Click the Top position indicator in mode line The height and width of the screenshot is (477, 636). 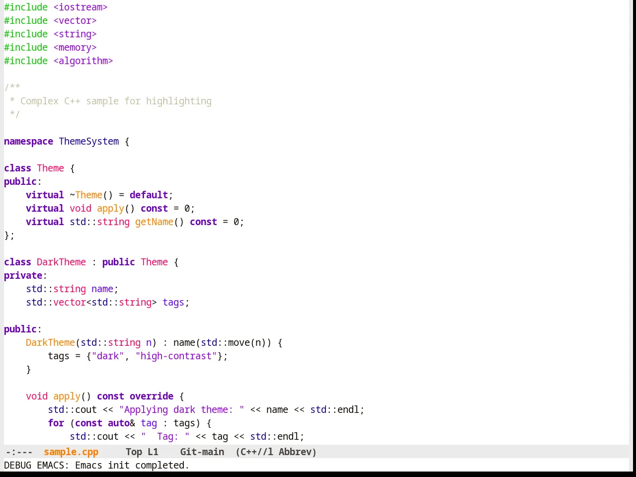click(134, 452)
